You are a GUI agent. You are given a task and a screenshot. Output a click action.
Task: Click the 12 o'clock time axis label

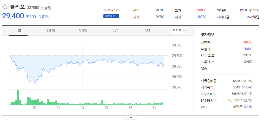[82, 108]
